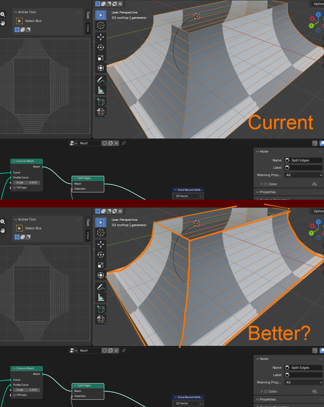This screenshot has width=324, height=407.
Task: Open Warning Prop dropdown in lower Node panel
Action: click(304, 382)
